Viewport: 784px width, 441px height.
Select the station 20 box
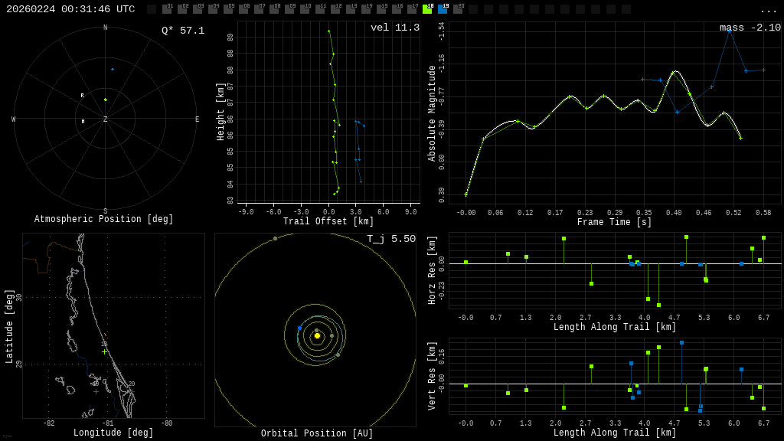pos(458,9)
